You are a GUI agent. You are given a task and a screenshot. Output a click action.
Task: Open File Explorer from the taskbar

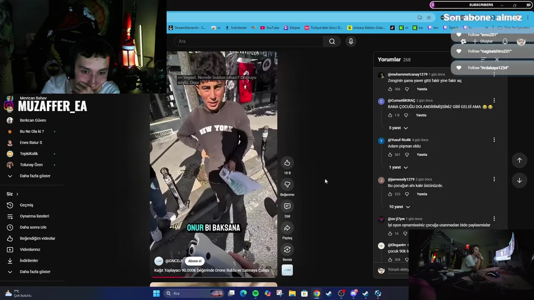point(292,293)
